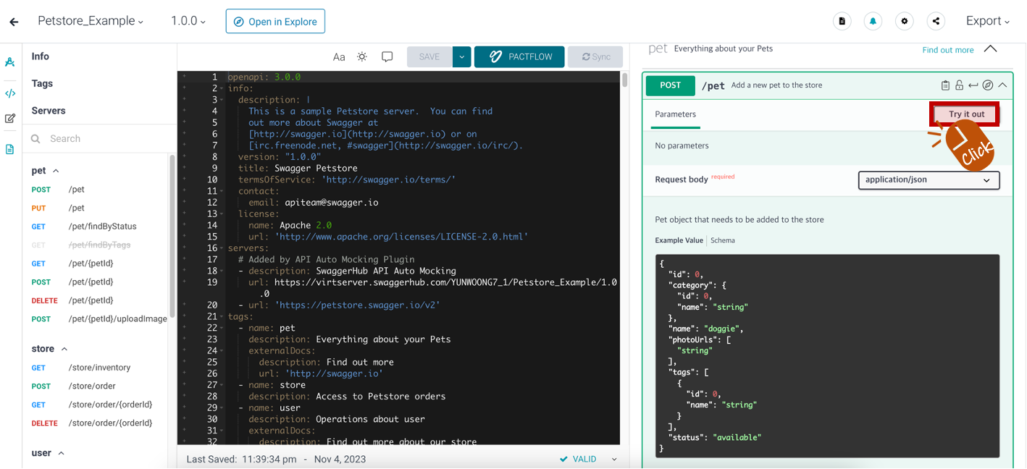
Task: Open the Export menu
Action: pos(988,21)
